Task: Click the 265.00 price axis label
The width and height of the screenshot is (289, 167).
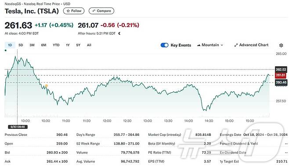Action: 281,54
